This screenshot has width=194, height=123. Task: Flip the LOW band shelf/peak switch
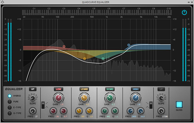tap(43, 105)
